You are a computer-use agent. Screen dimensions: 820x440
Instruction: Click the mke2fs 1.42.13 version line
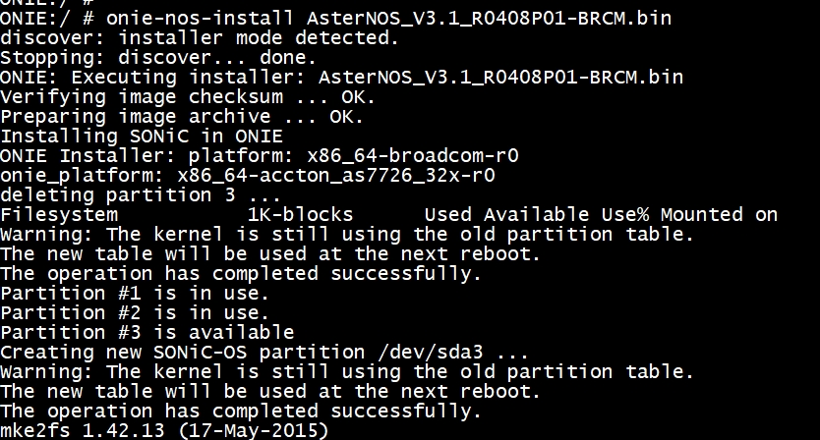(x=164, y=430)
